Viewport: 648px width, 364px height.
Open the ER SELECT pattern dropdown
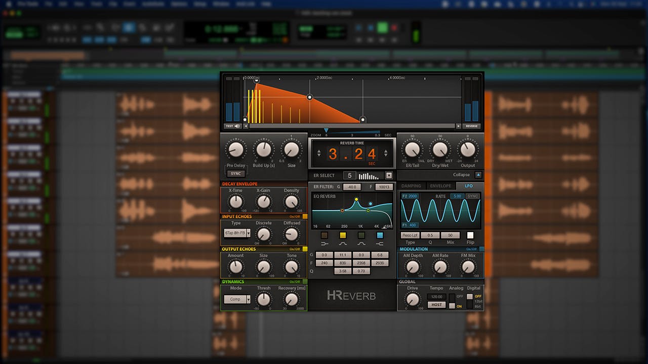(x=388, y=175)
